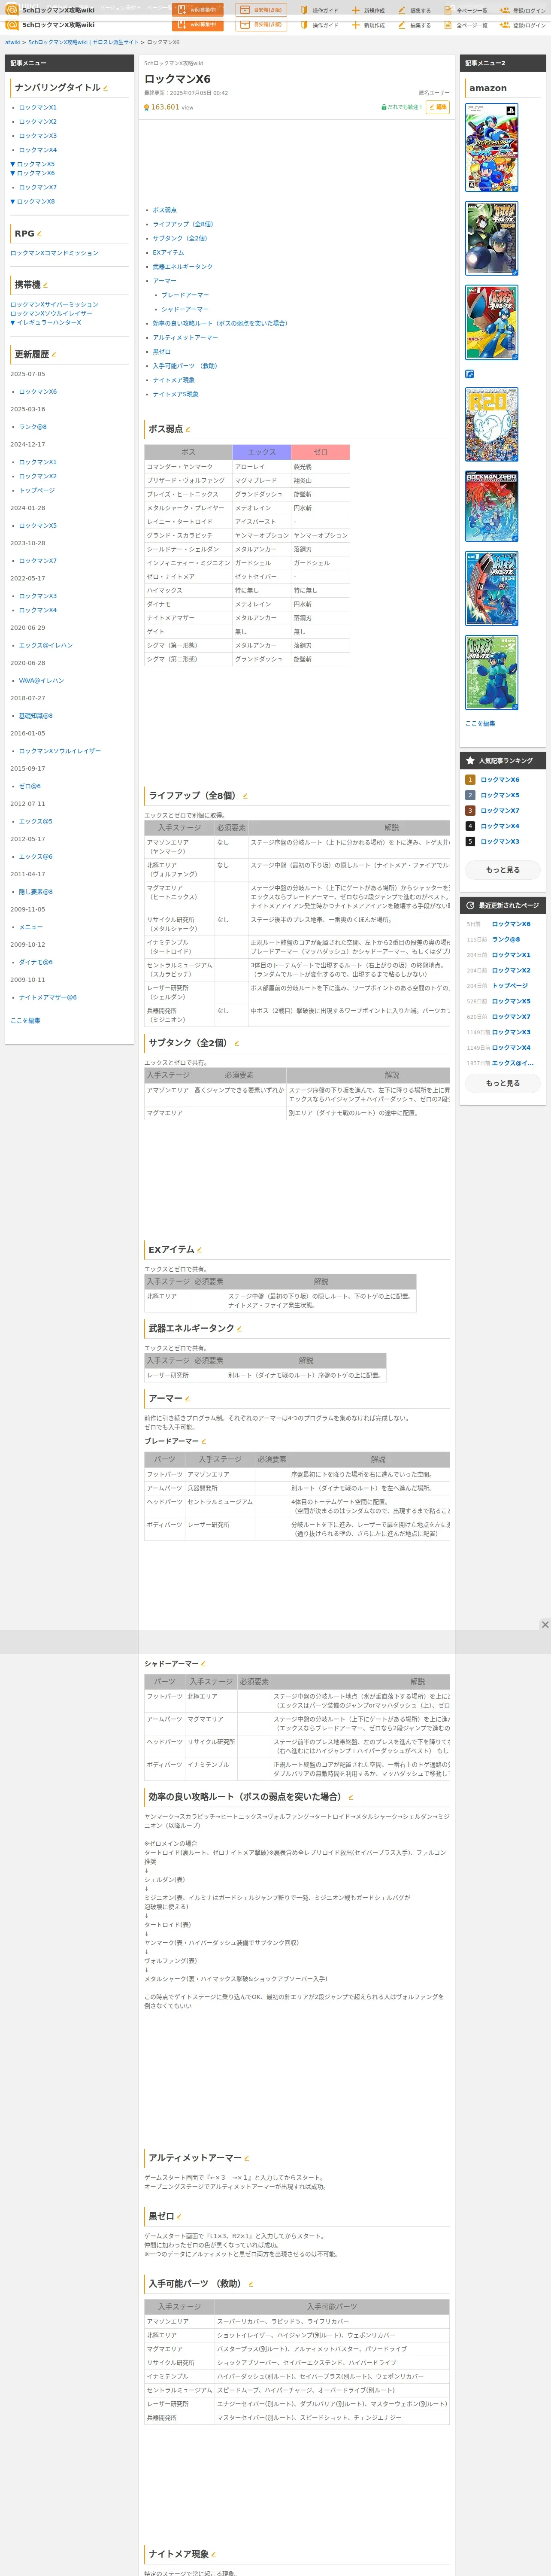Viewport: 551px width, 2576px height.
Task: Open 基礎知識@8 in 更新履歴
Action: click(36, 716)
